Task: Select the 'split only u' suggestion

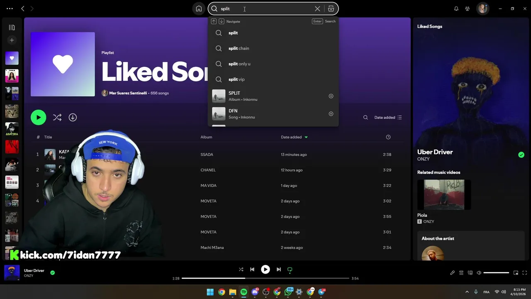Action: tap(273, 64)
